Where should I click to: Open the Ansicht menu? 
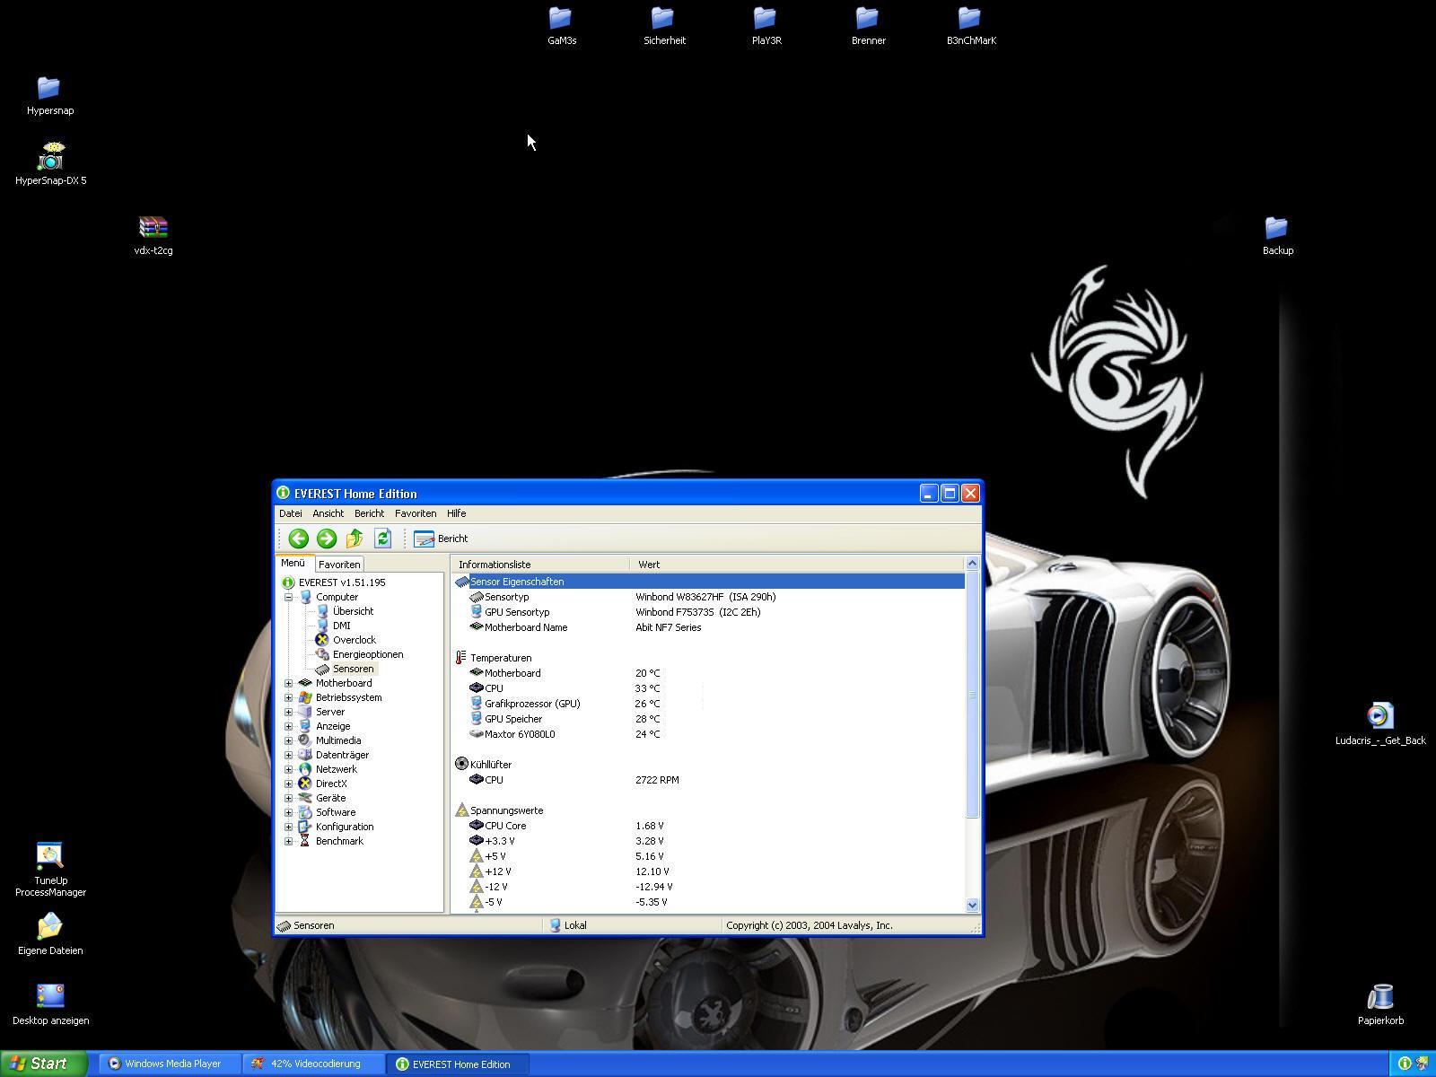[x=328, y=513]
